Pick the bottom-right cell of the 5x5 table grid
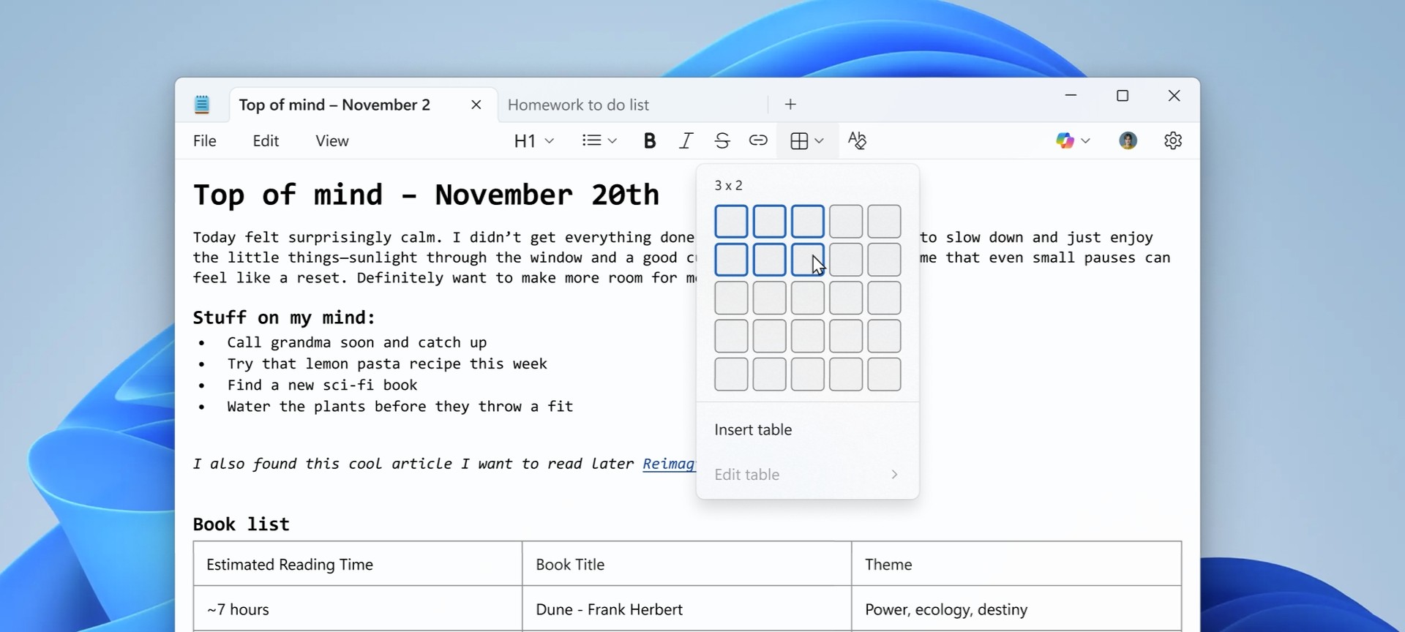The width and height of the screenshot is (1405, 632). pyautogui.click(x=884, y=375)
